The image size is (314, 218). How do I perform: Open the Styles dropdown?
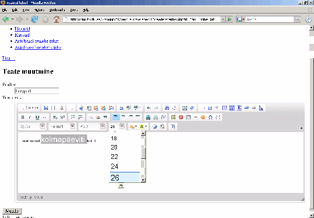point(32,126)
